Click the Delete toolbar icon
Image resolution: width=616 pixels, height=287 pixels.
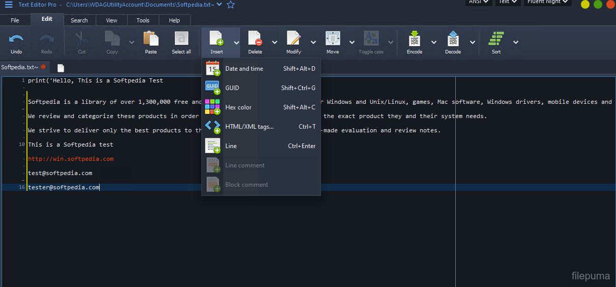pos(255,39)
